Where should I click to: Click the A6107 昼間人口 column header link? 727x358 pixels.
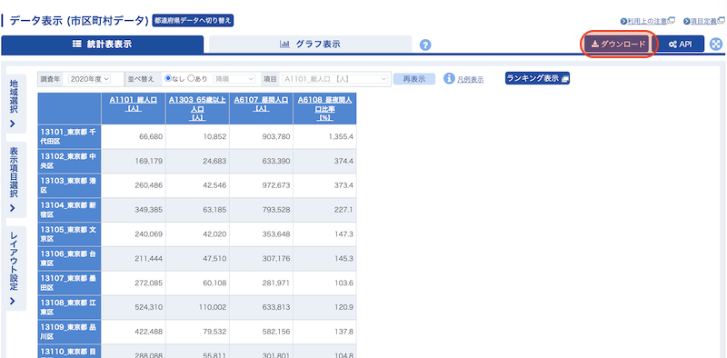click(x=261, y=104)
